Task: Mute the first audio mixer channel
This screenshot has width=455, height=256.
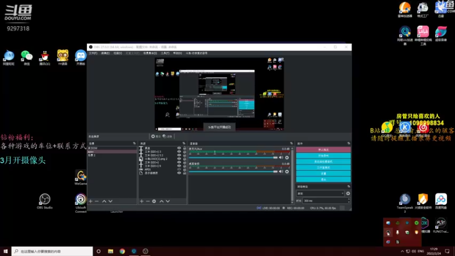Action: click(x=281, y=158)
